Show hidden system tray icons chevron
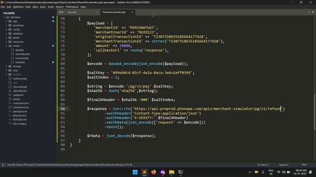This screenshot has width=316, height=177. pyautogui.click(x=250, y=172)
